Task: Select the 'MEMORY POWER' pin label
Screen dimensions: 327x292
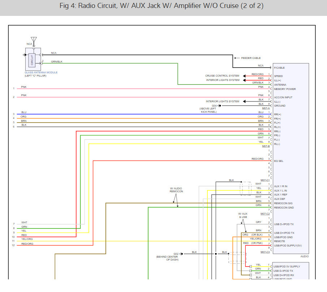Action: [x=285, y=89]
